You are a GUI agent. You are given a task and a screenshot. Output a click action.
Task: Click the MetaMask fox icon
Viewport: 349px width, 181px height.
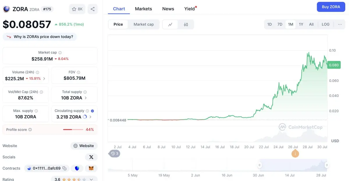pyautogui.click(x=91, y=168)
